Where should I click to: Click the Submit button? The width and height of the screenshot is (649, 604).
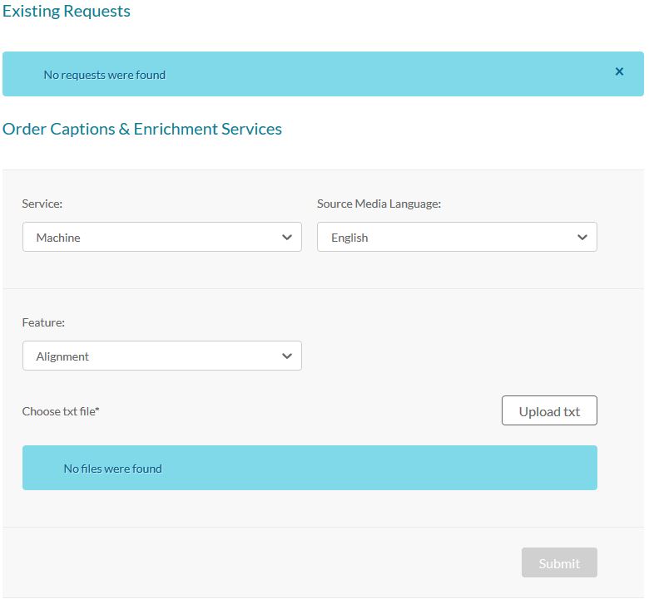(558, 563)
